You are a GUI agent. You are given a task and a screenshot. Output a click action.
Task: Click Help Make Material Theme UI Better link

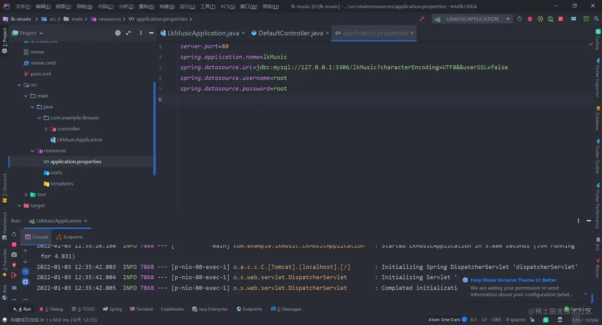pos(513,280)
